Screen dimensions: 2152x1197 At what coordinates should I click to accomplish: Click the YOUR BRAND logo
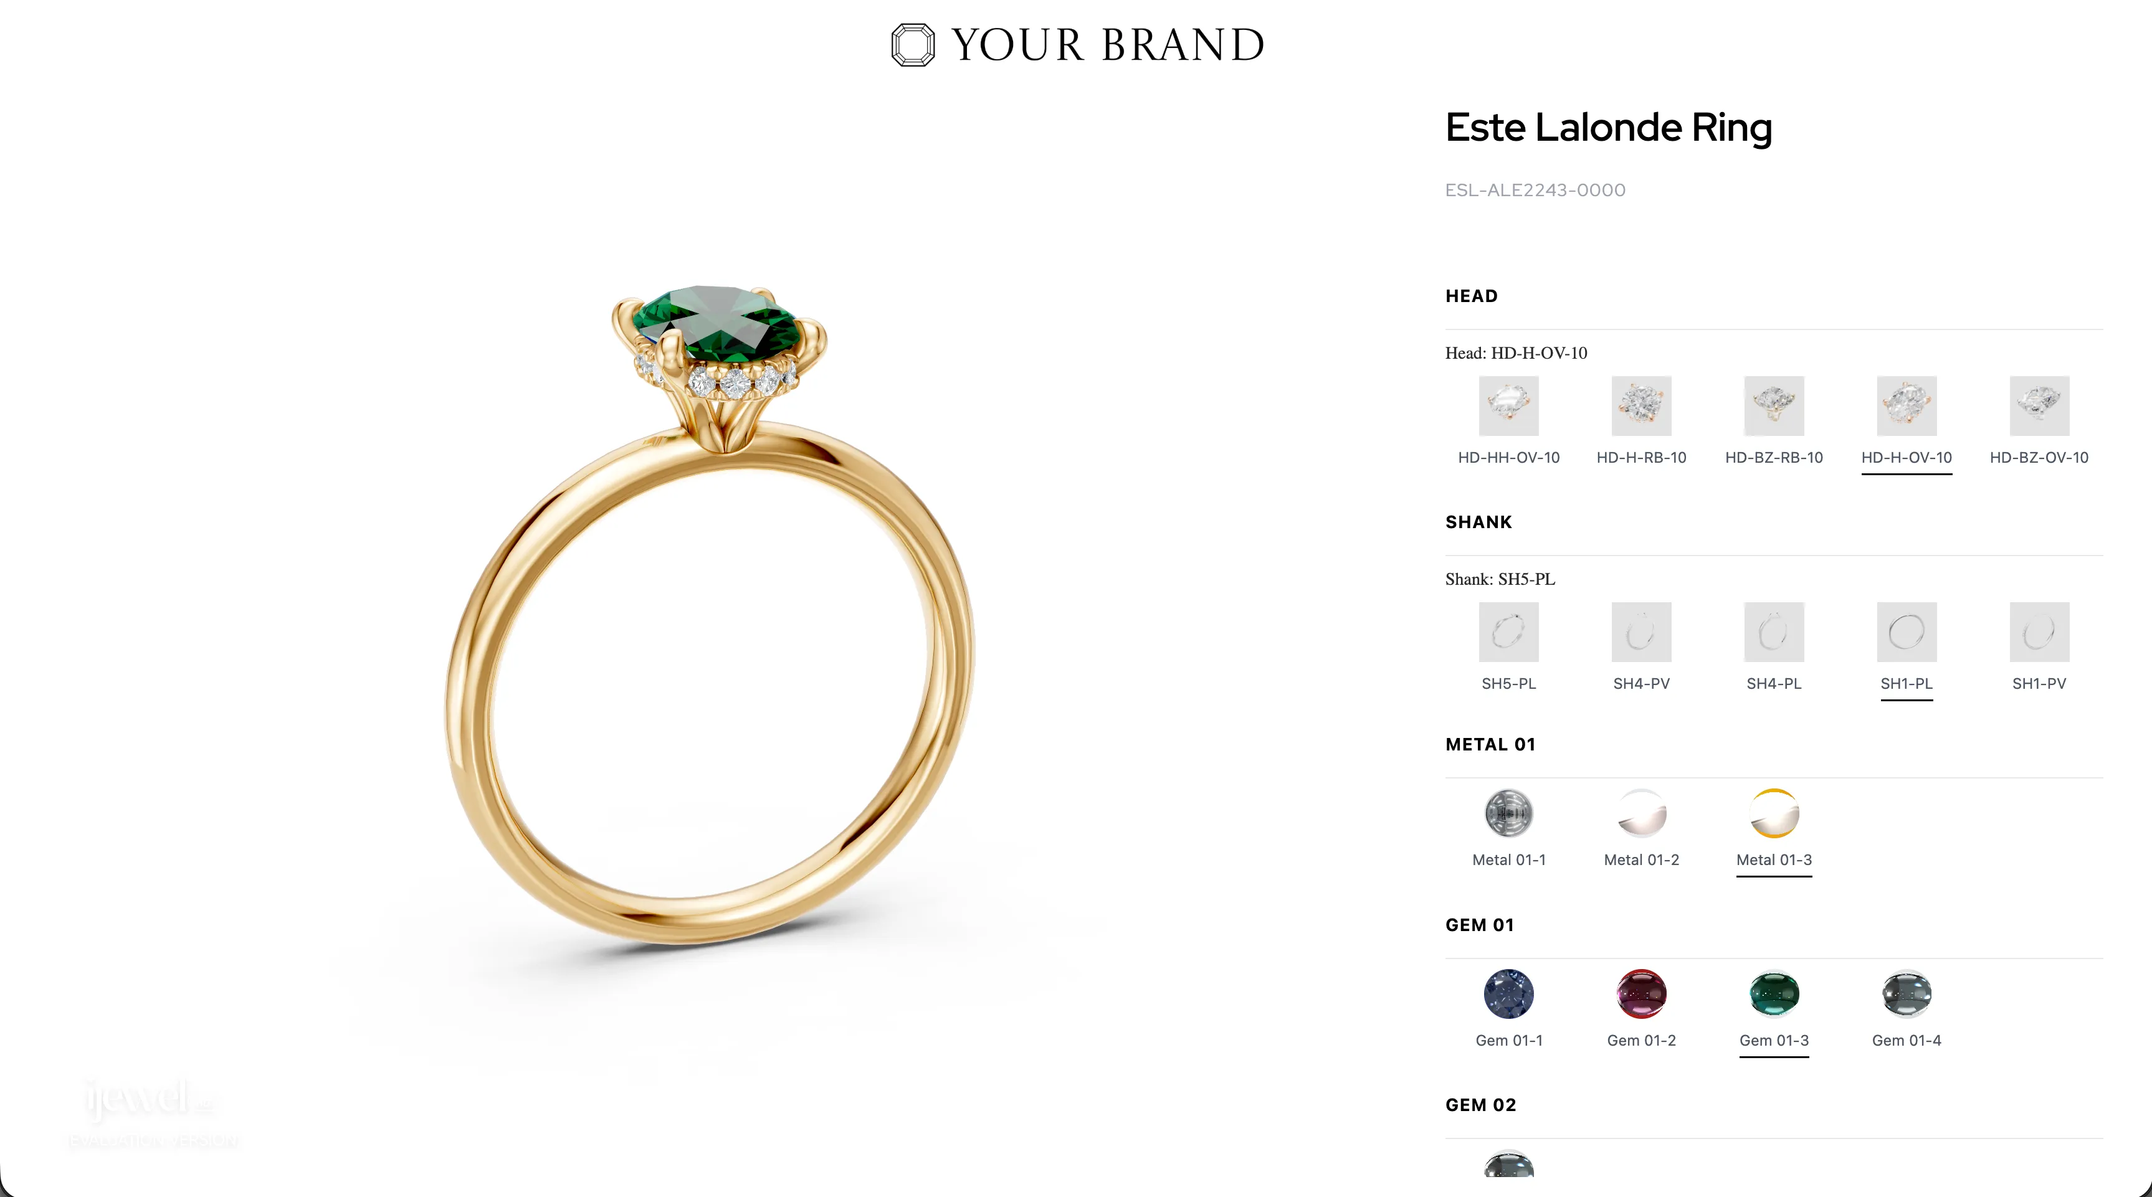tap(1078, 45)
